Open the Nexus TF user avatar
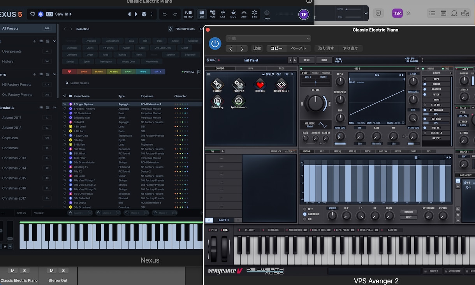This screenshot has height=285, width=475. pyautogui.click(x=304, y=14)
